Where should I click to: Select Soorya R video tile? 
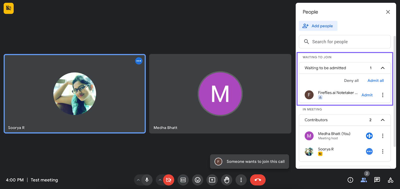coord(75,94)
